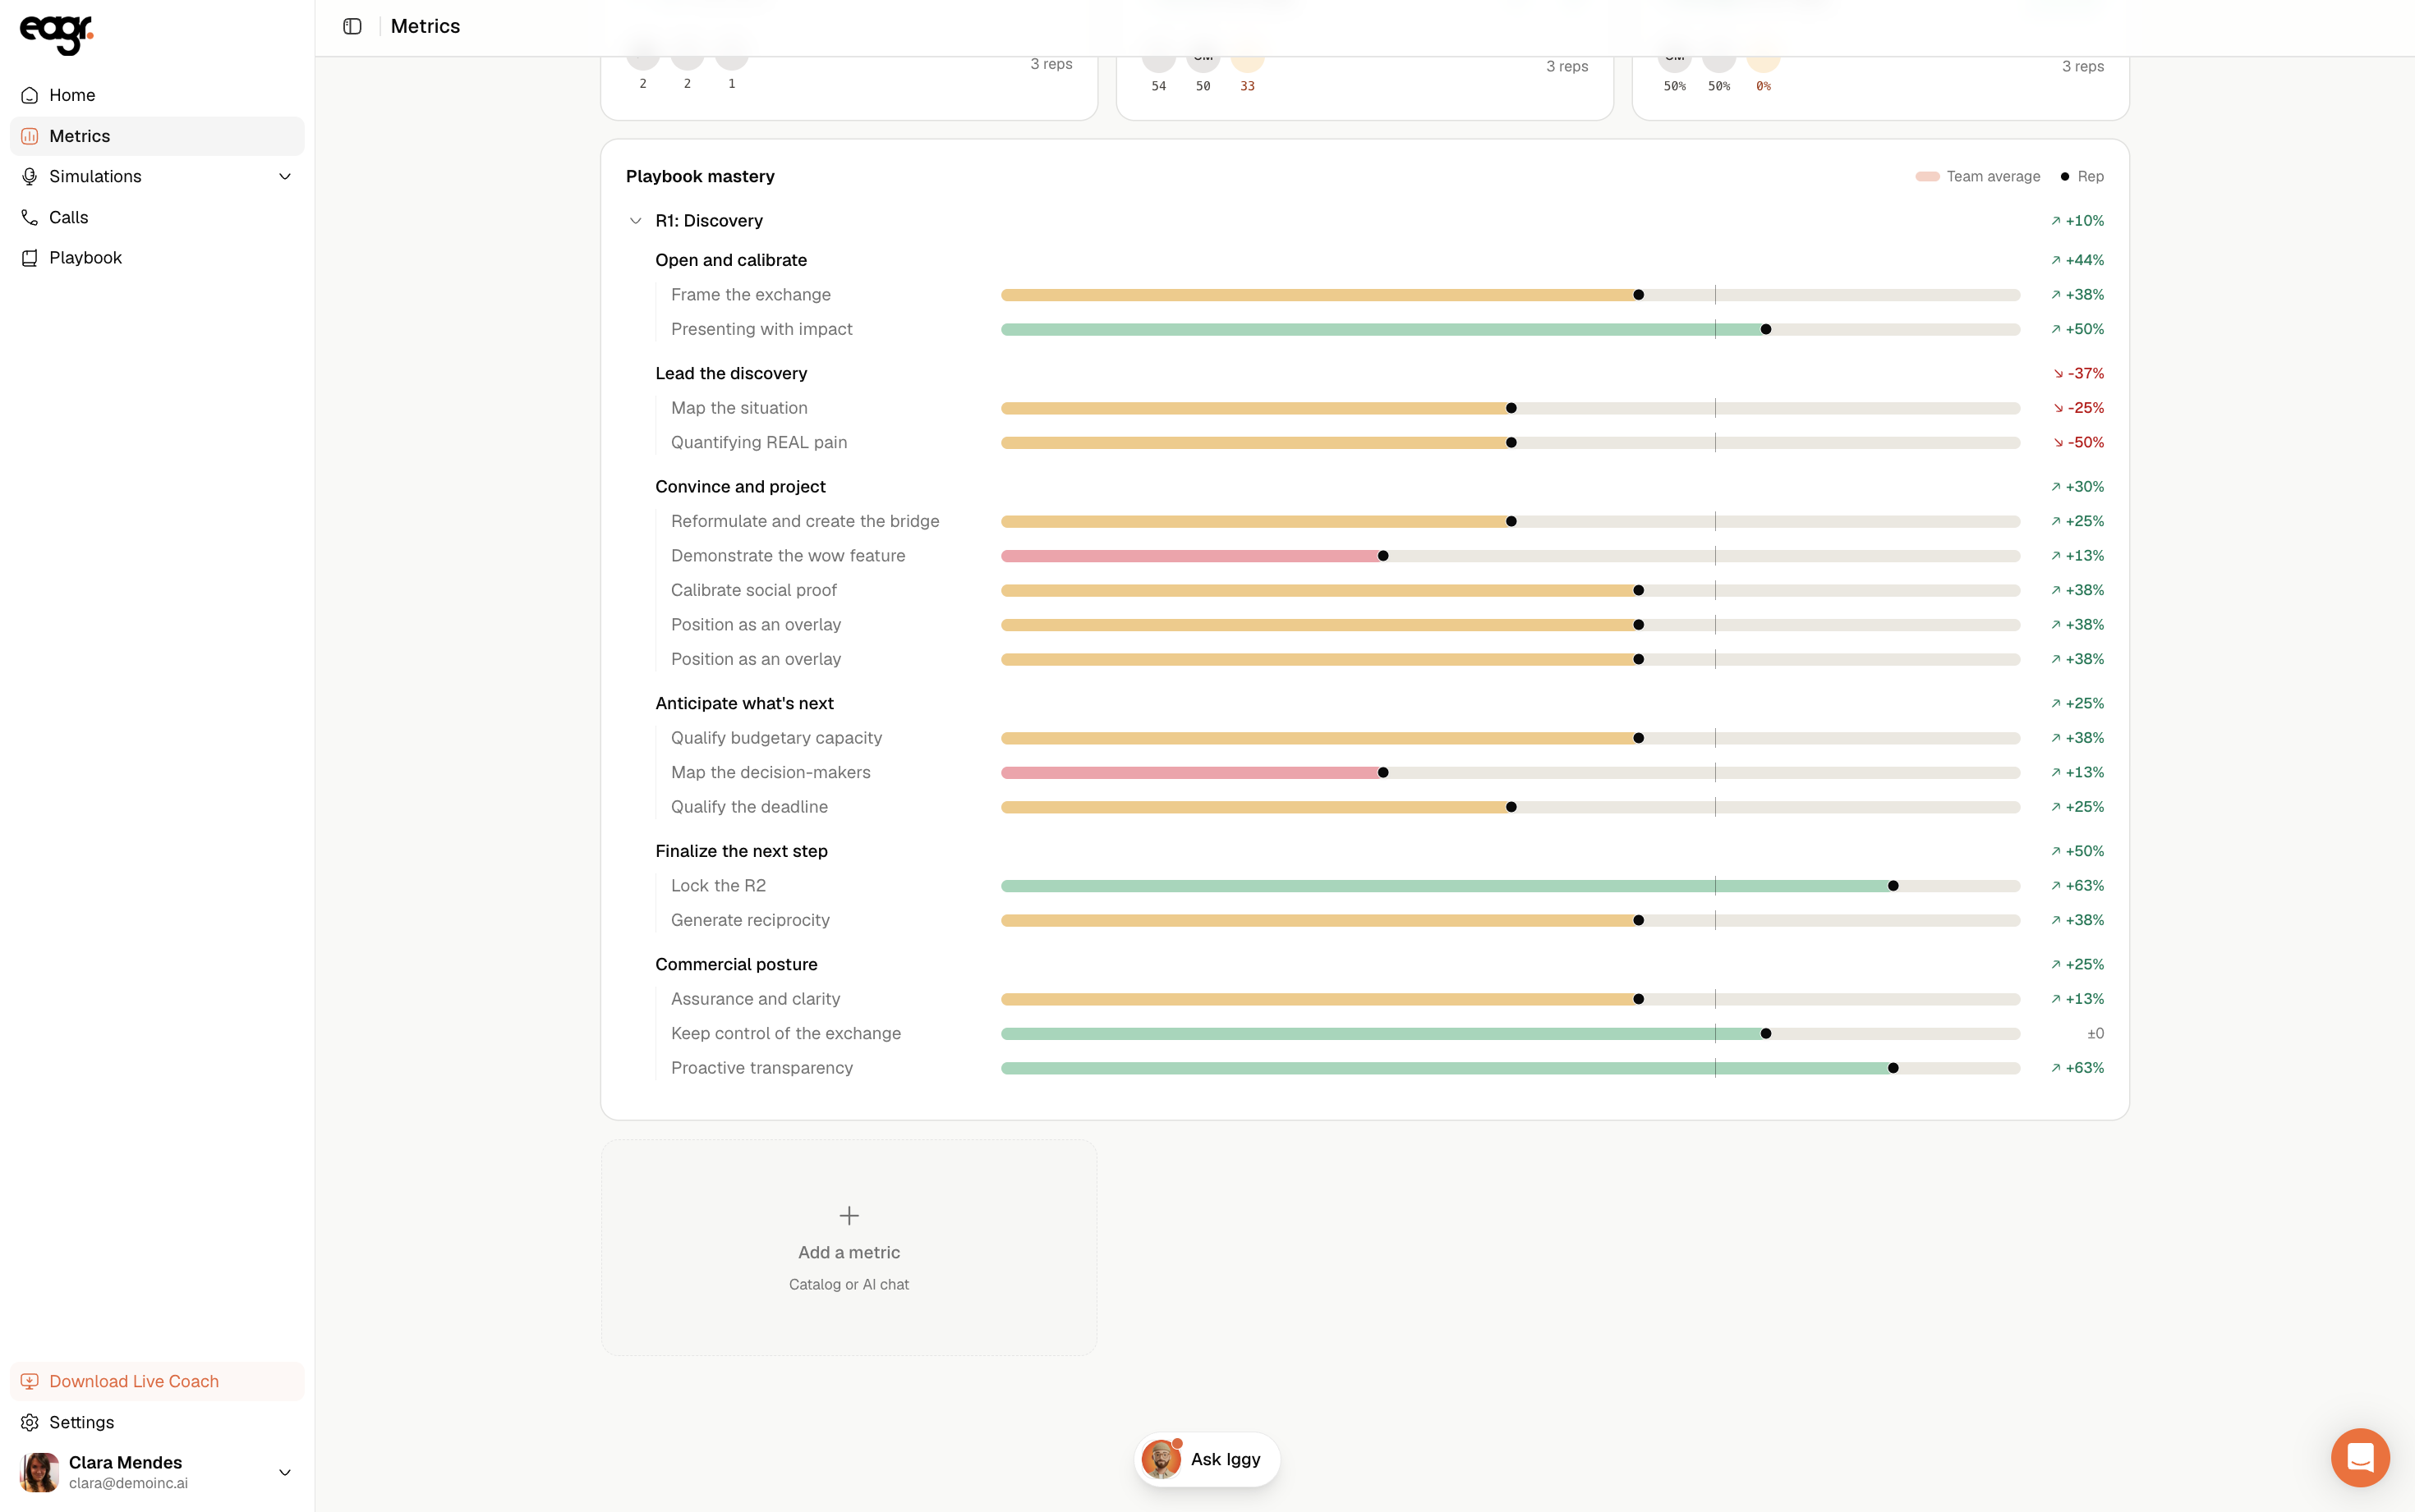Select Metrics in the sidebar
This screenshot has width=2415, height=1512.
point(157,136)
